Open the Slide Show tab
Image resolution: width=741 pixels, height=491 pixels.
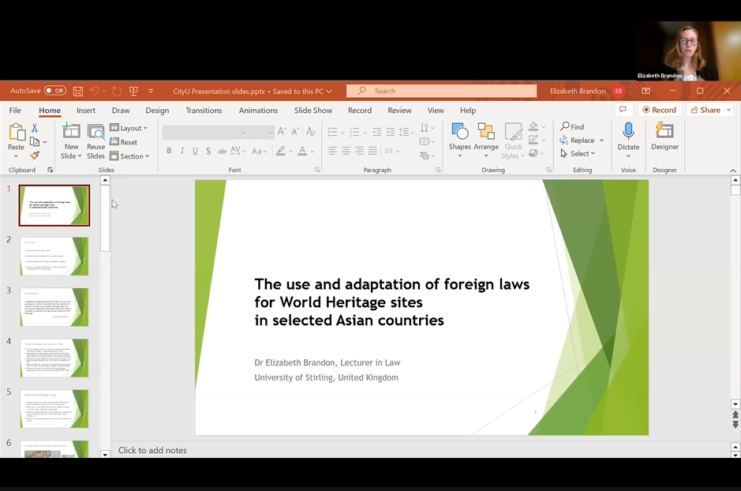[312, 111]
